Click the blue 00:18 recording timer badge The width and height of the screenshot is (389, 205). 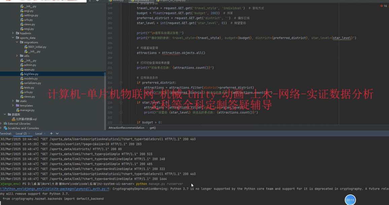[x=350, y=200]
